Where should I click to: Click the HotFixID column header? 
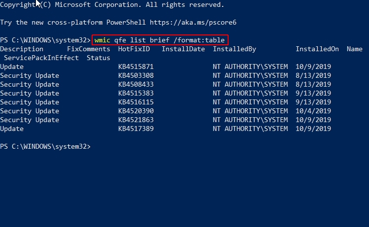[x=134, y=49]
